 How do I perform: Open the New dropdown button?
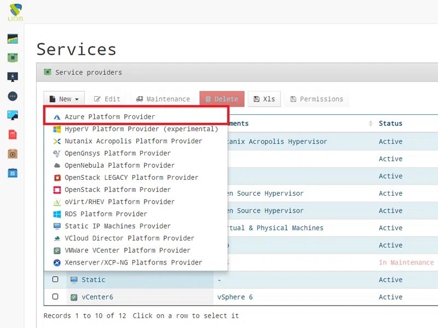click(64, 99)
